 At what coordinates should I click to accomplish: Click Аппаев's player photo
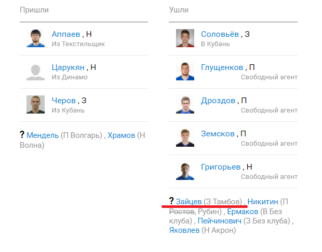[35, 38]
